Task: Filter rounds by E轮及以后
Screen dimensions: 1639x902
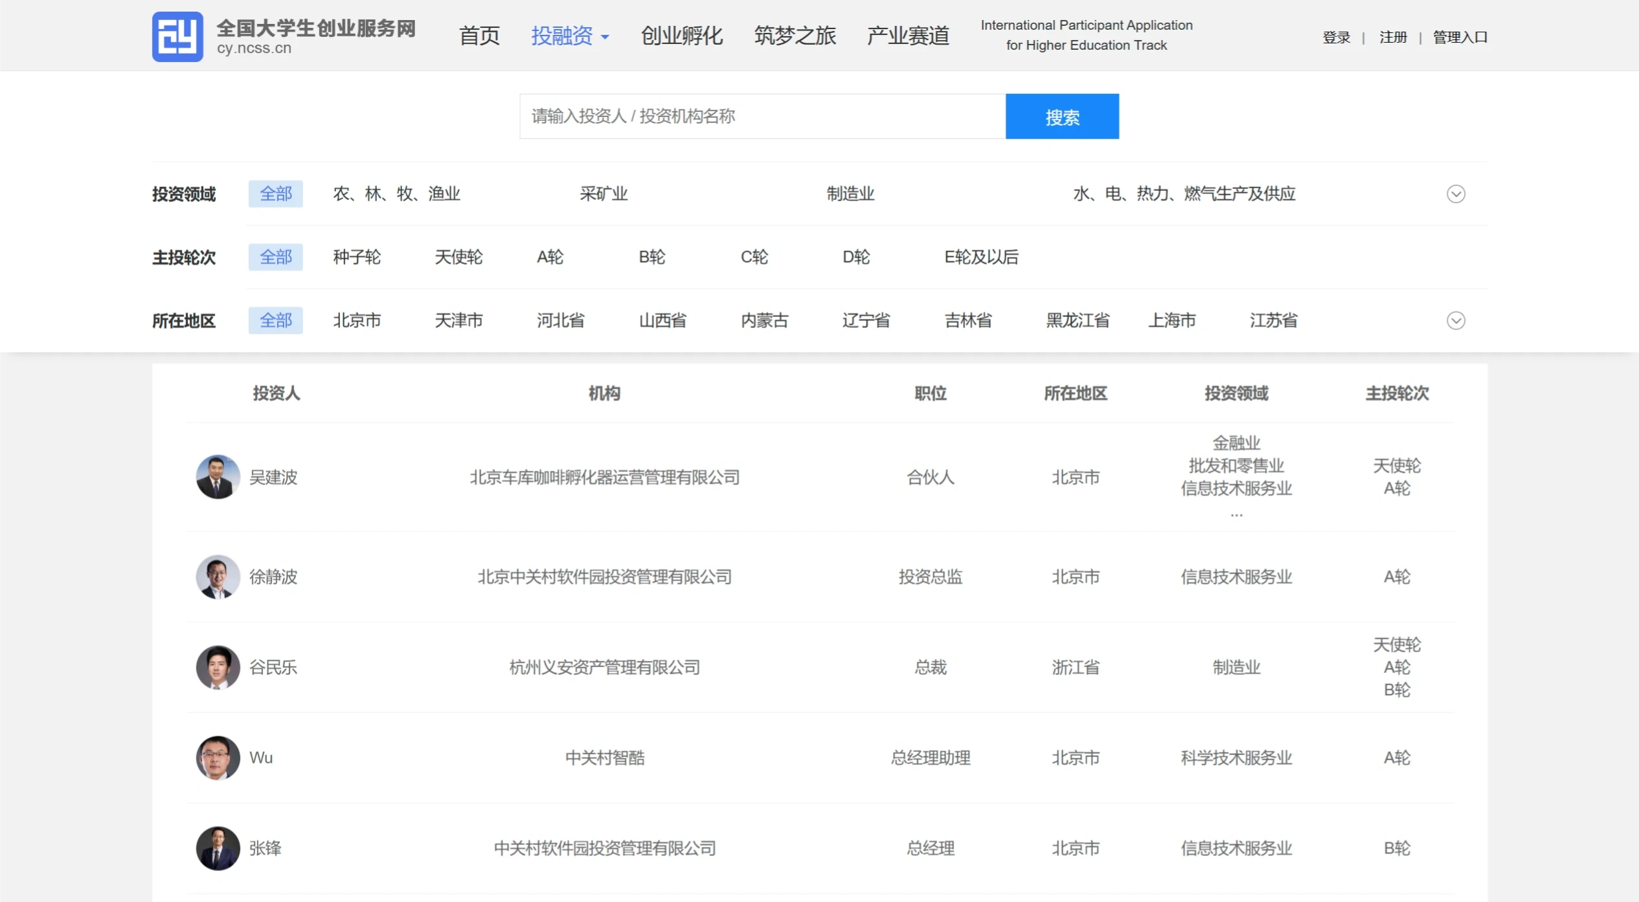Action: coord(981,258)
